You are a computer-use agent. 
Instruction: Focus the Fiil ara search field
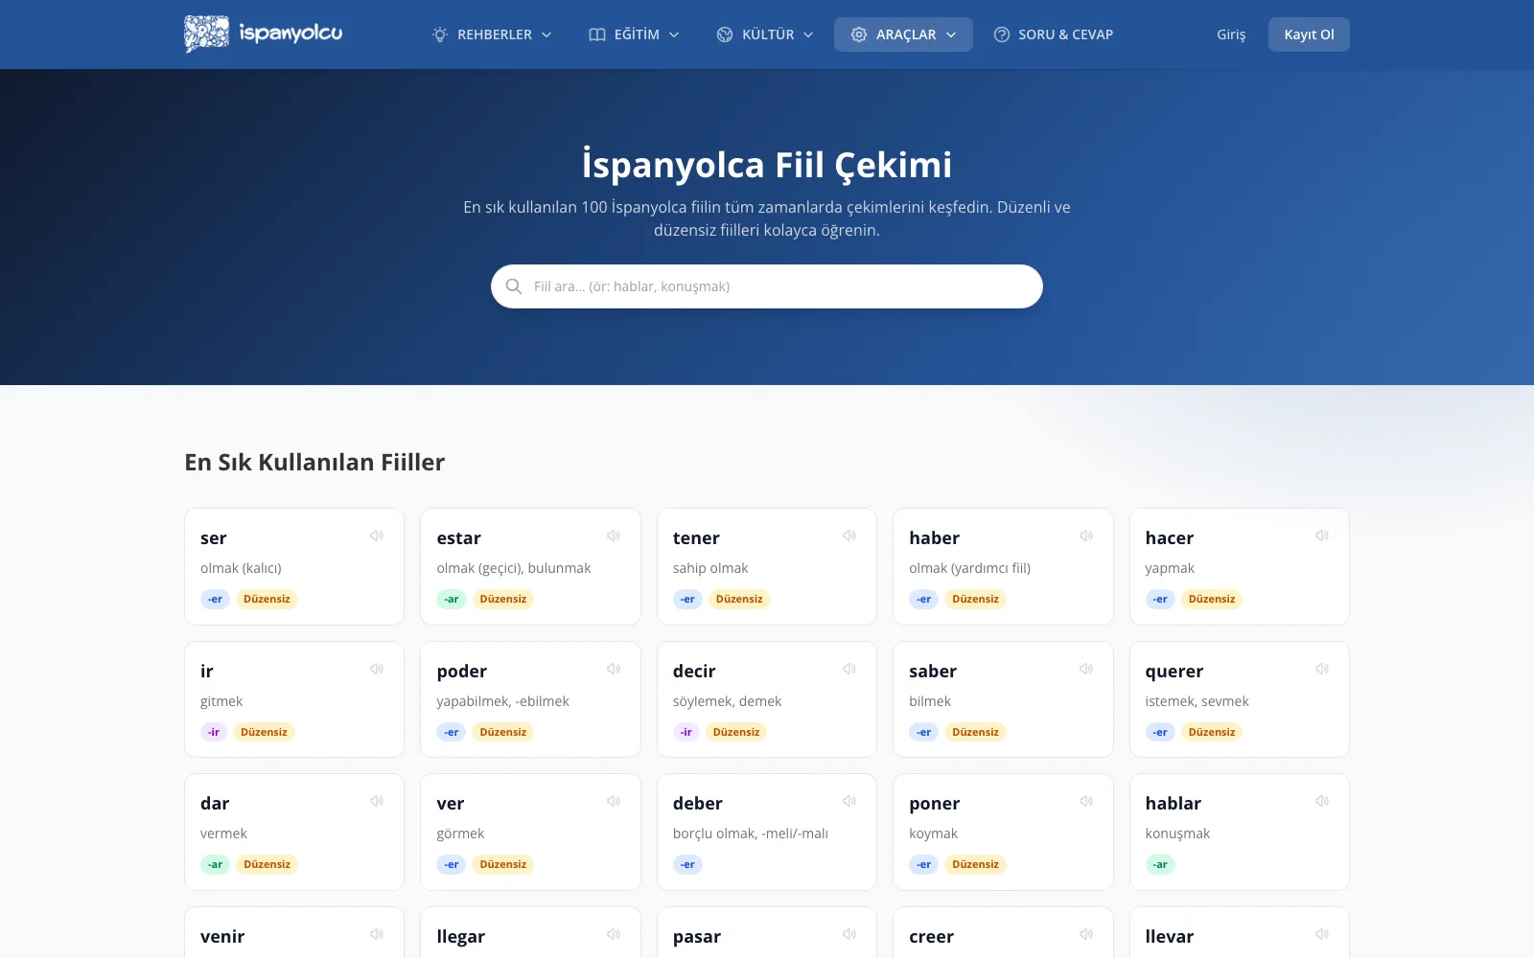coord(767,286)
